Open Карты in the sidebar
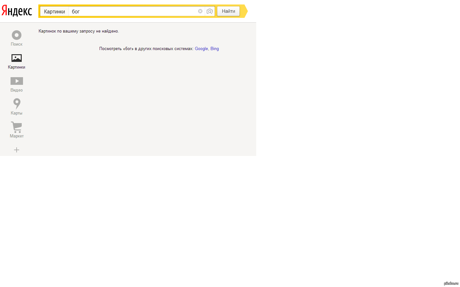This screenshot has width=460, height=287. point(17,107)
